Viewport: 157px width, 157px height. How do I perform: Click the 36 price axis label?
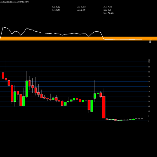(149, 86)
